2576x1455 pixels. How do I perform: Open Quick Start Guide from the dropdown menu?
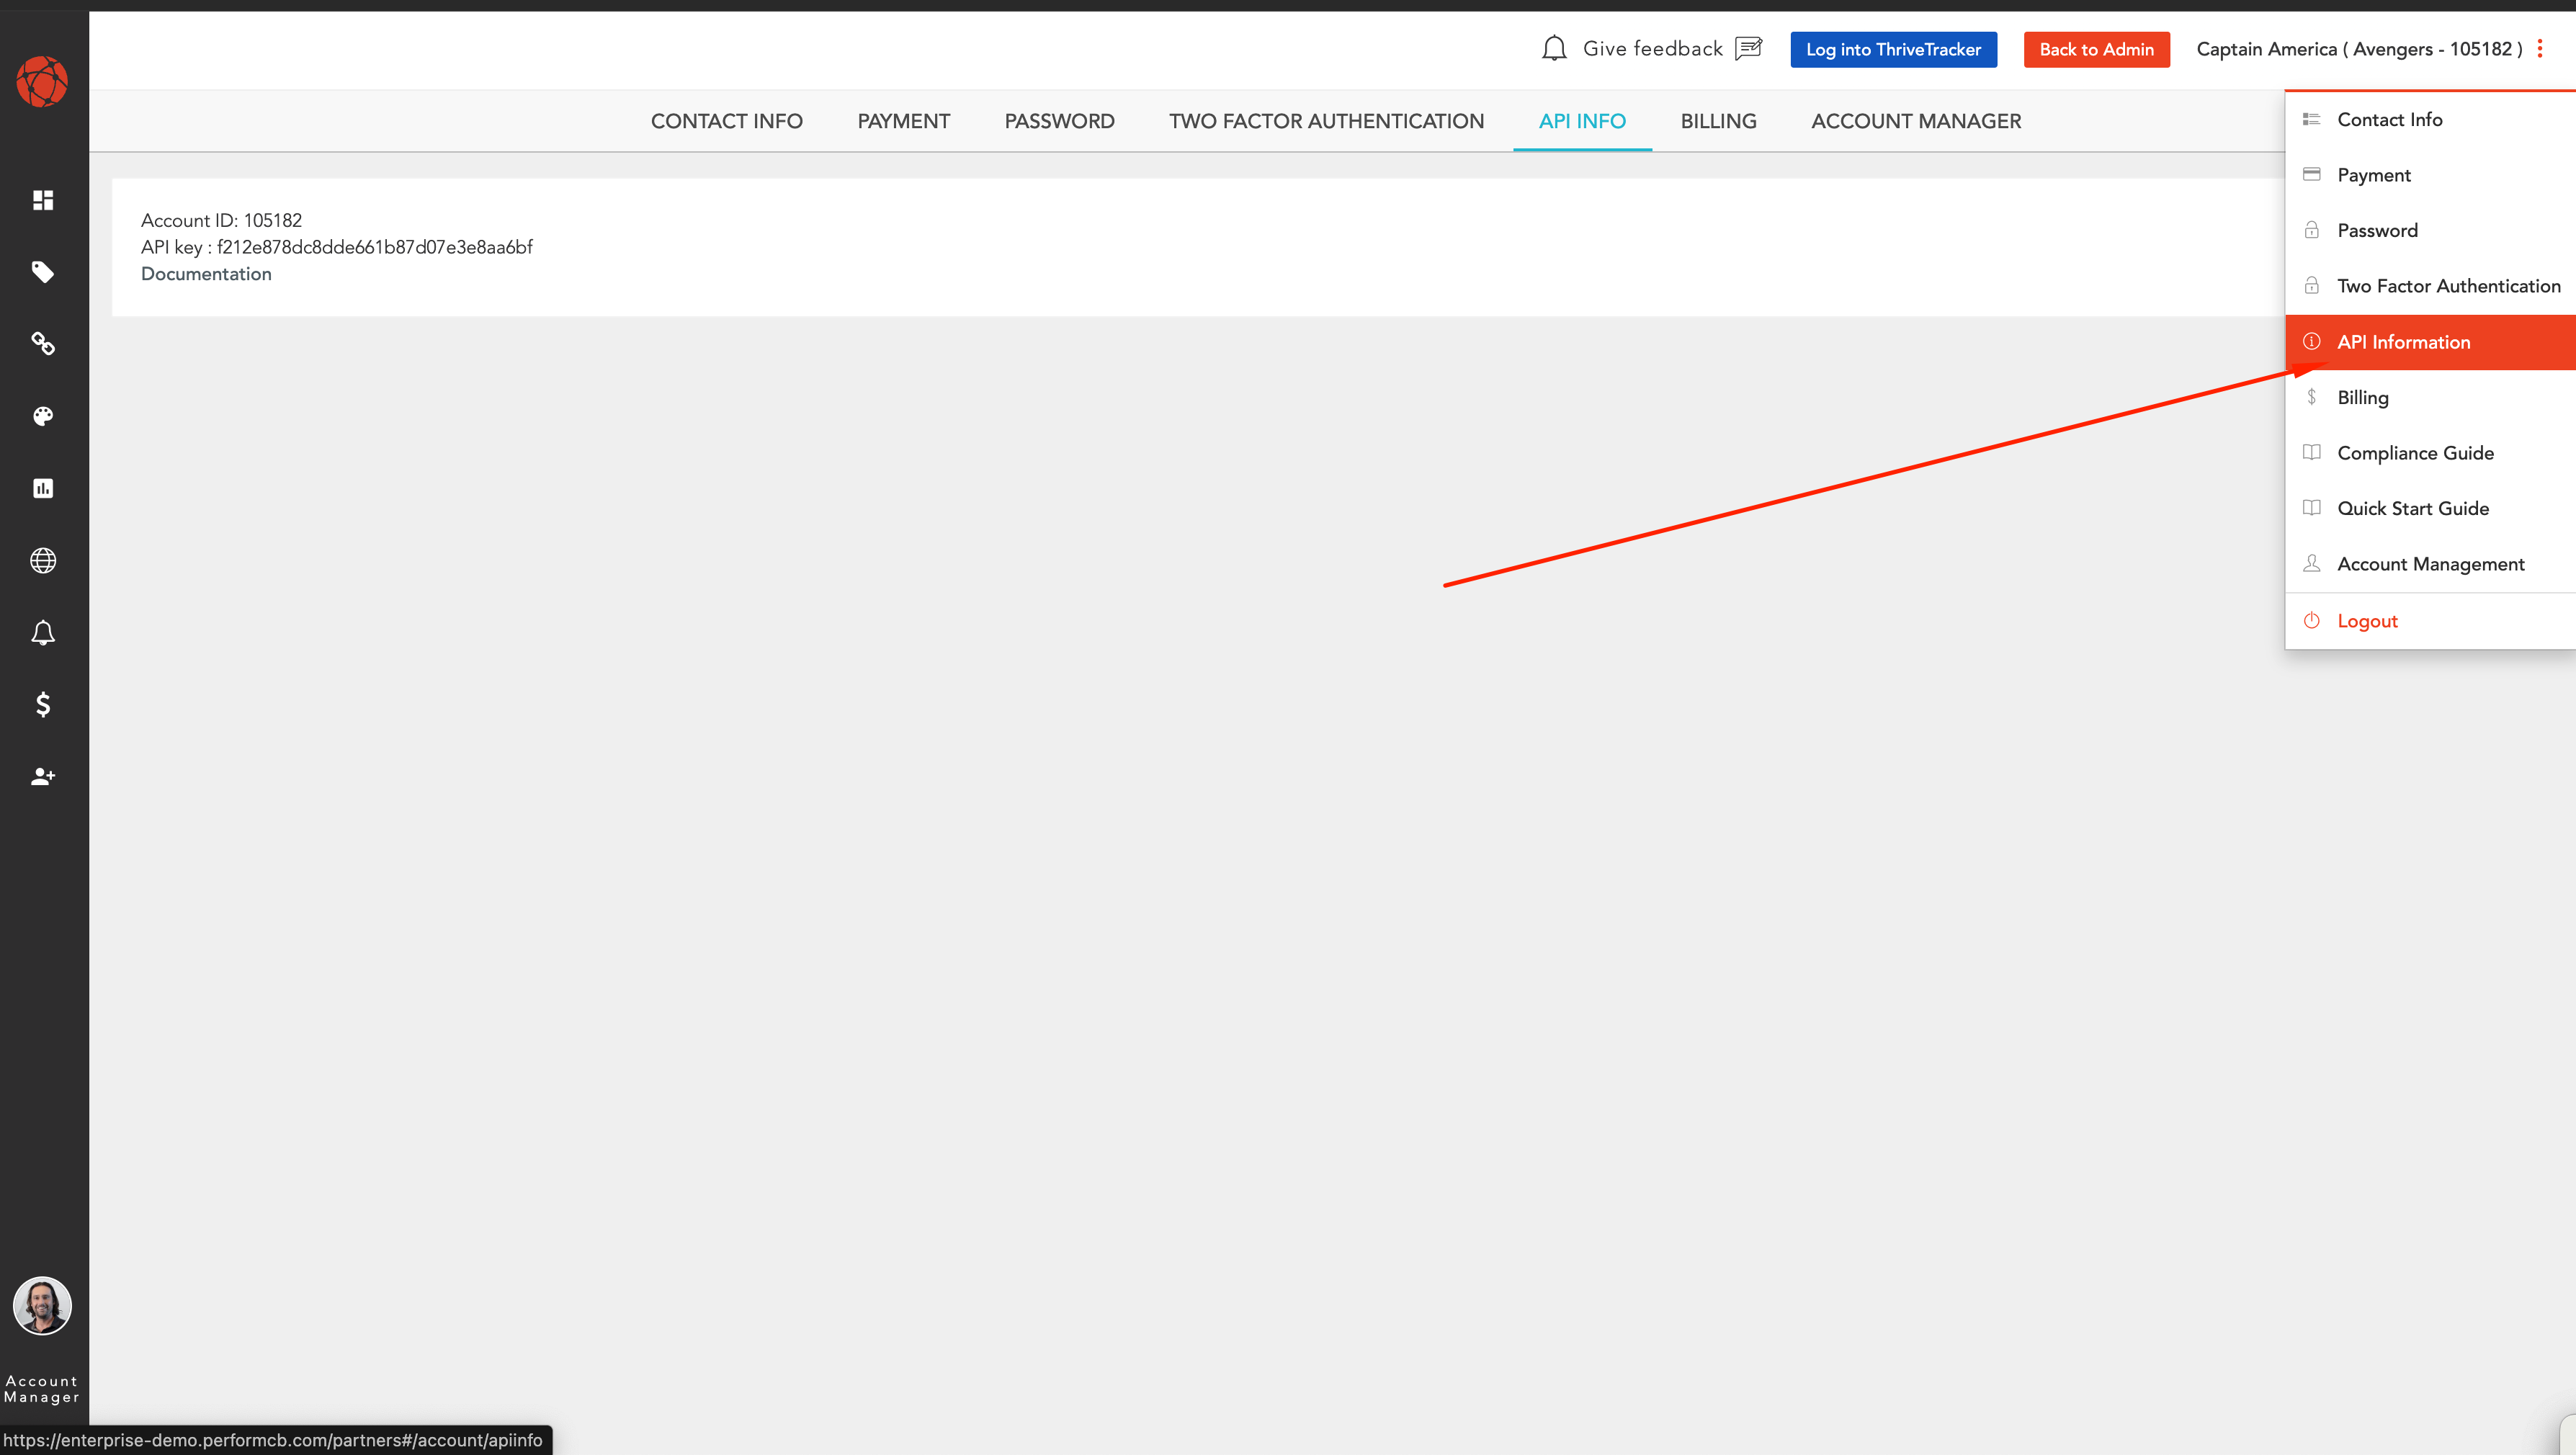click(2430, 508)
